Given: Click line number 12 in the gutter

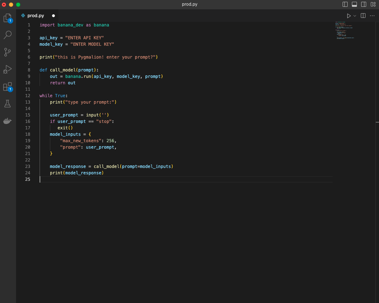Looking at the screenshot, I should coord(28,96).
